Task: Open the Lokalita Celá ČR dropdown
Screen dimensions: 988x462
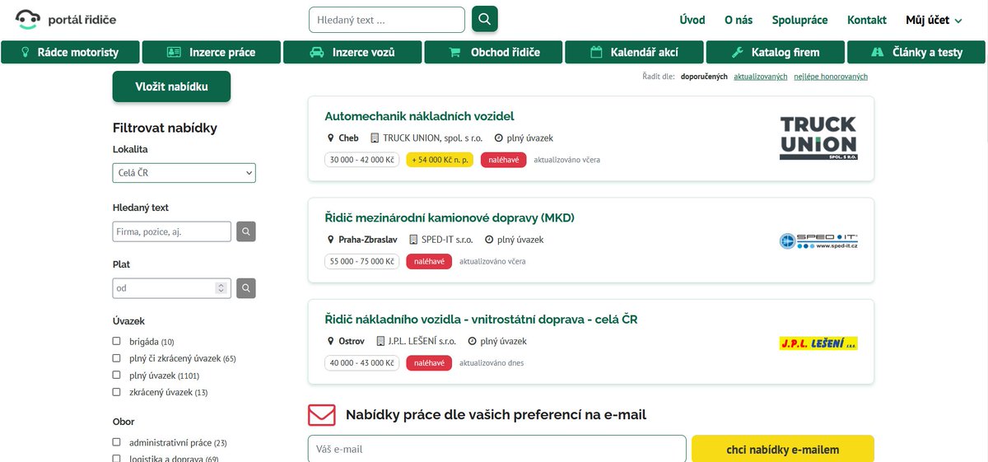Action: 184,173
